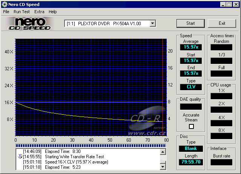Click log line 'Starting Write Transfer Rate Test'
The width and height of the screenshot is (241, 174).
(63, 157)
